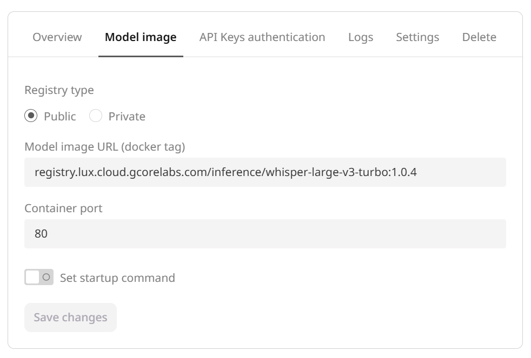Click the startup command toggle switch knob
The image size is (531, 358).
pyautogui.click(x=45, y=277)
